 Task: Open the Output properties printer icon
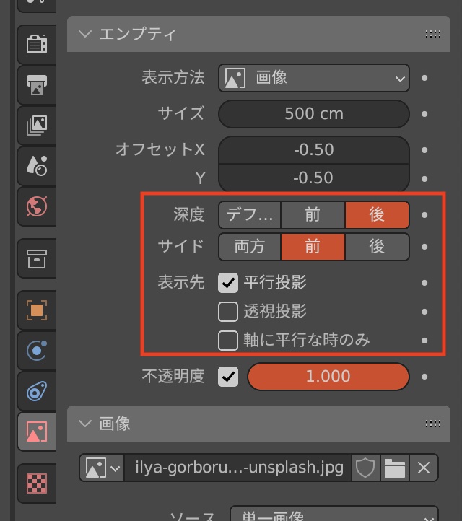pyautogui.click(x=36, y=85)
